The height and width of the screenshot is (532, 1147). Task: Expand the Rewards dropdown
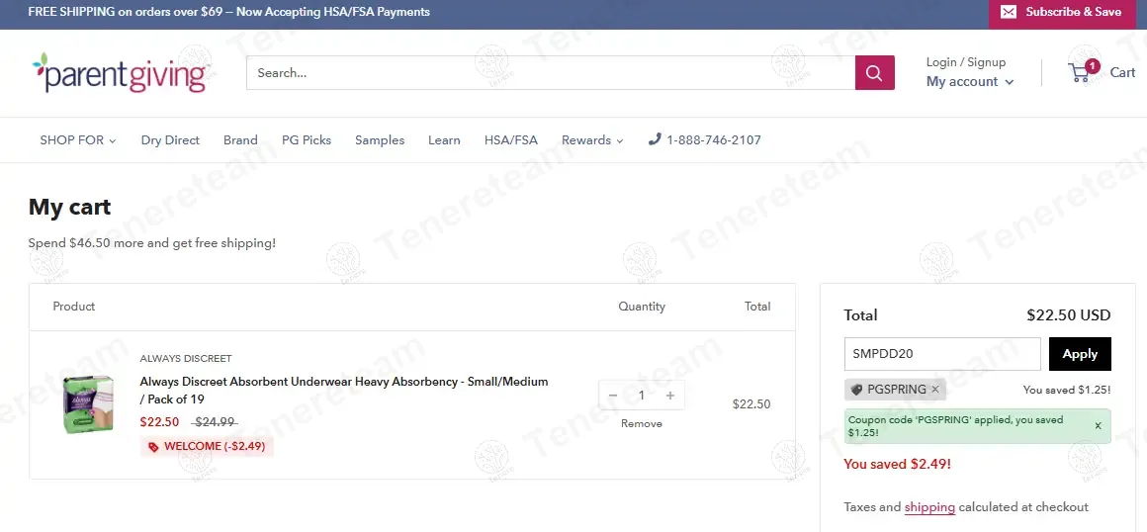[591, 140]
